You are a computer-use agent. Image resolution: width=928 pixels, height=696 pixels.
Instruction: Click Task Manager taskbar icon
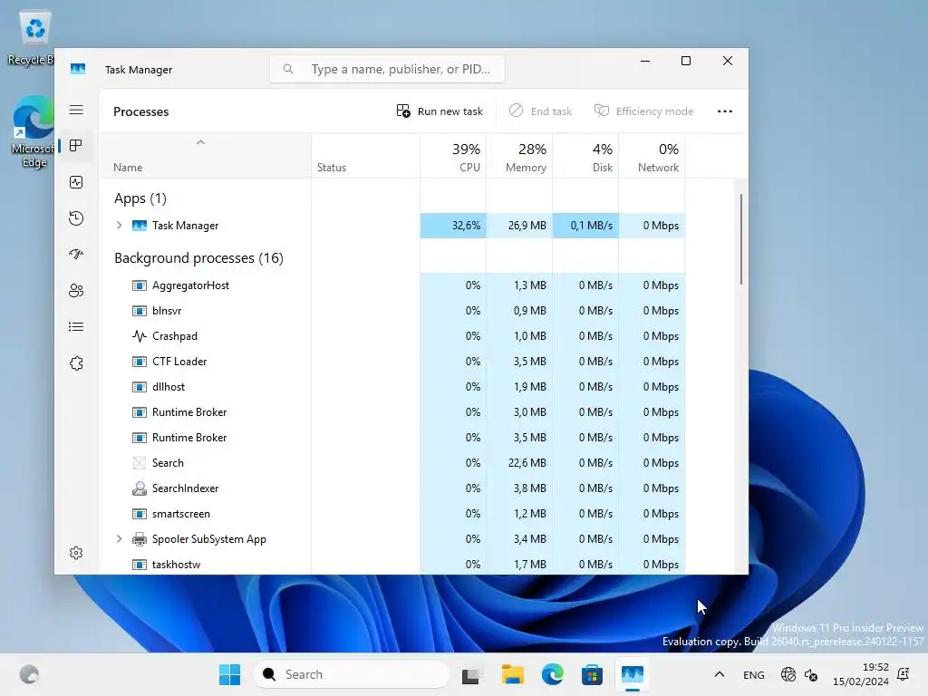[632, 674]
